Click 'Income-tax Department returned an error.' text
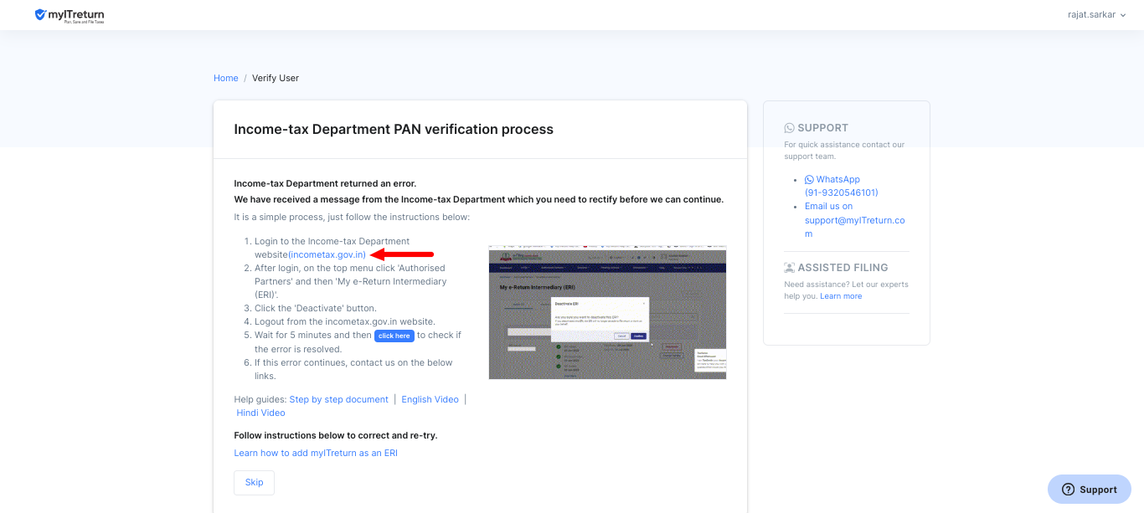This screenshot has width=1144, height=513. click(x=325, y=183)
